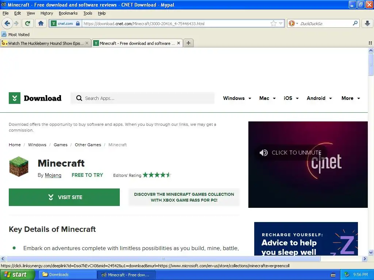This screenshot has height=280, width=374.
Task: Bookmark this page with the star icon
Action: tap(273, 23)
